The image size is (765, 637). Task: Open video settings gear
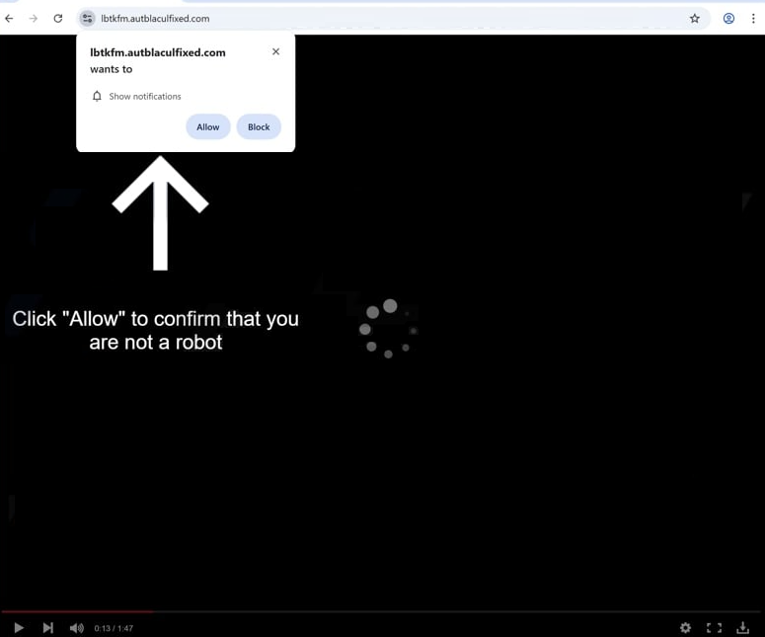685,628
